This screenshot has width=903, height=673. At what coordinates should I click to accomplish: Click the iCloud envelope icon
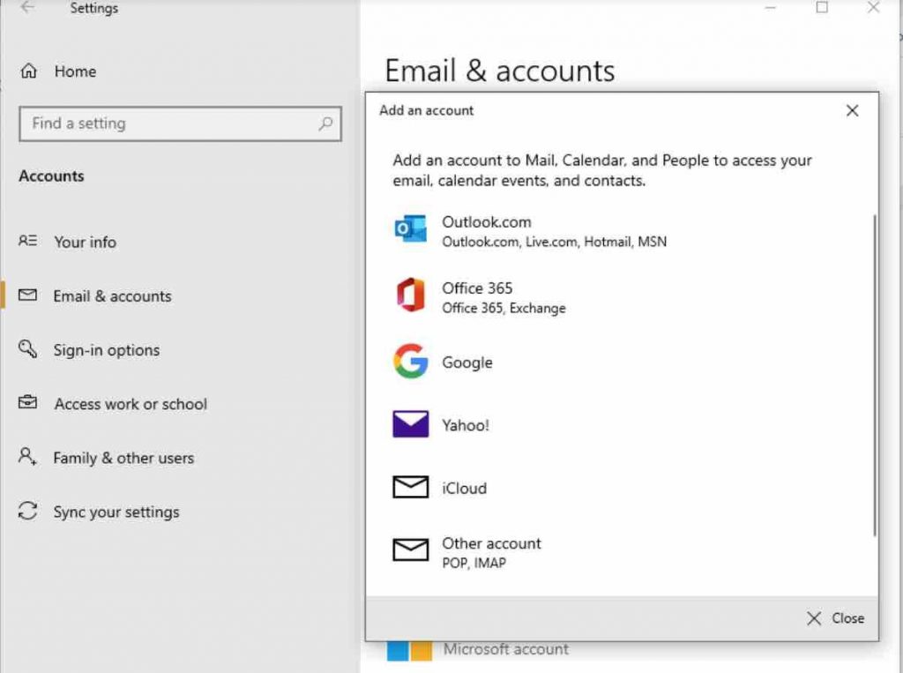coord(409,488)
